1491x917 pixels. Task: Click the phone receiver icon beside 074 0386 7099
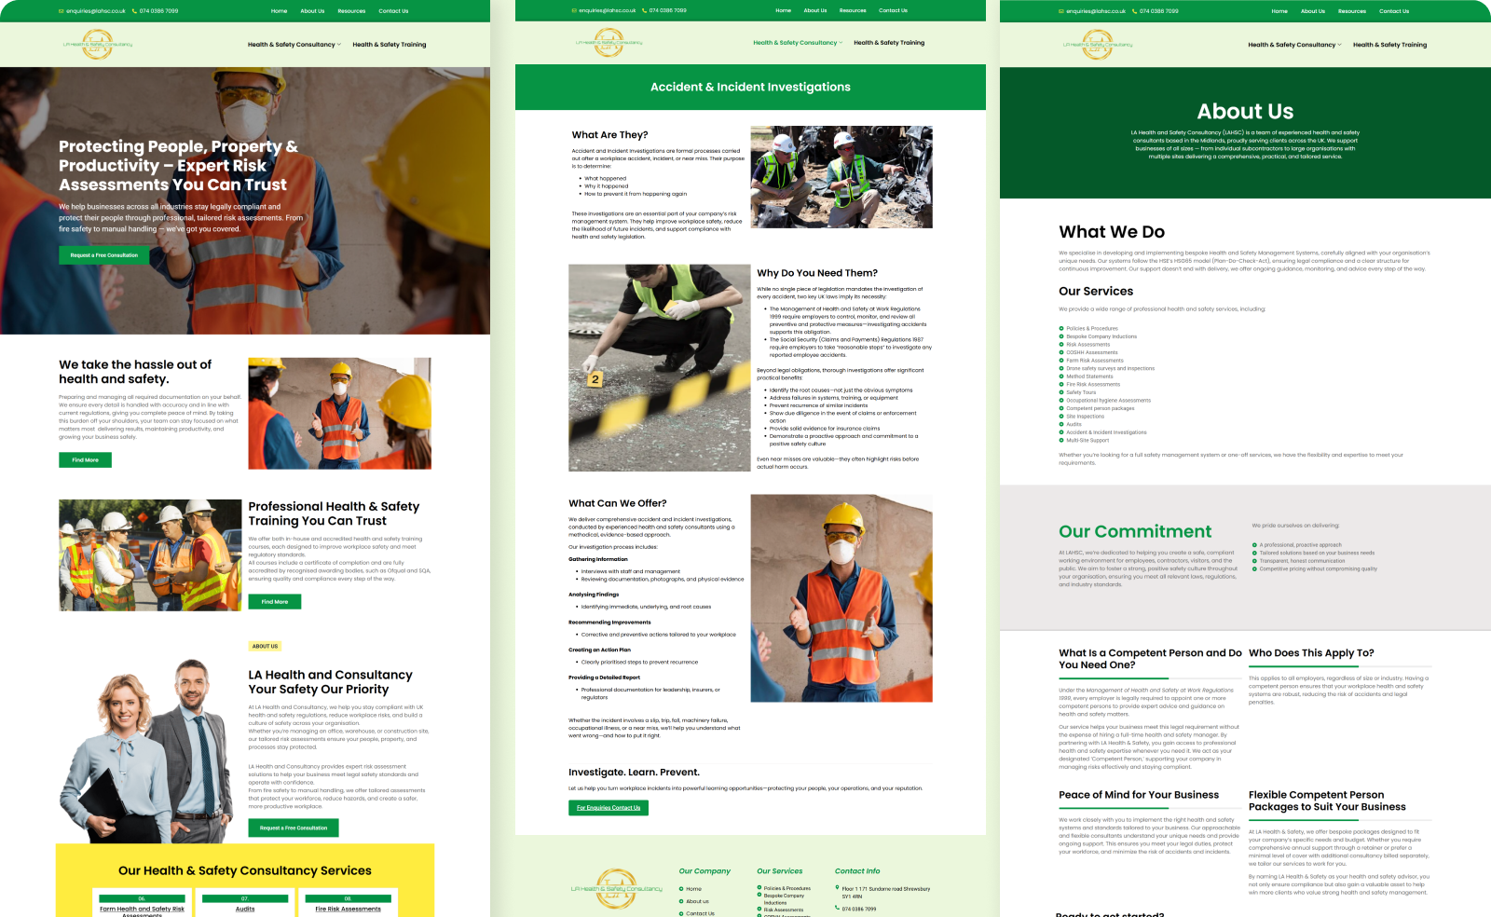coord(134,10)
